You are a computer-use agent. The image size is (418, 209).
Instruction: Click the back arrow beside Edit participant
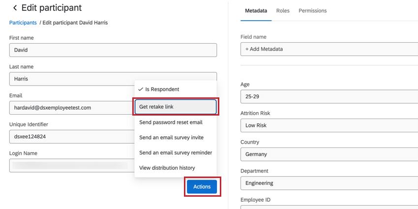coord(15,8)
